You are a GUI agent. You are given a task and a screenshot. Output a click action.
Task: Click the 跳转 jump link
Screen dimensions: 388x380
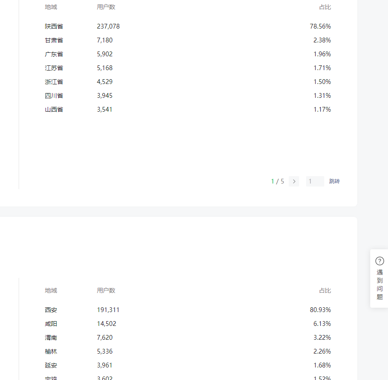pos(334,181)
